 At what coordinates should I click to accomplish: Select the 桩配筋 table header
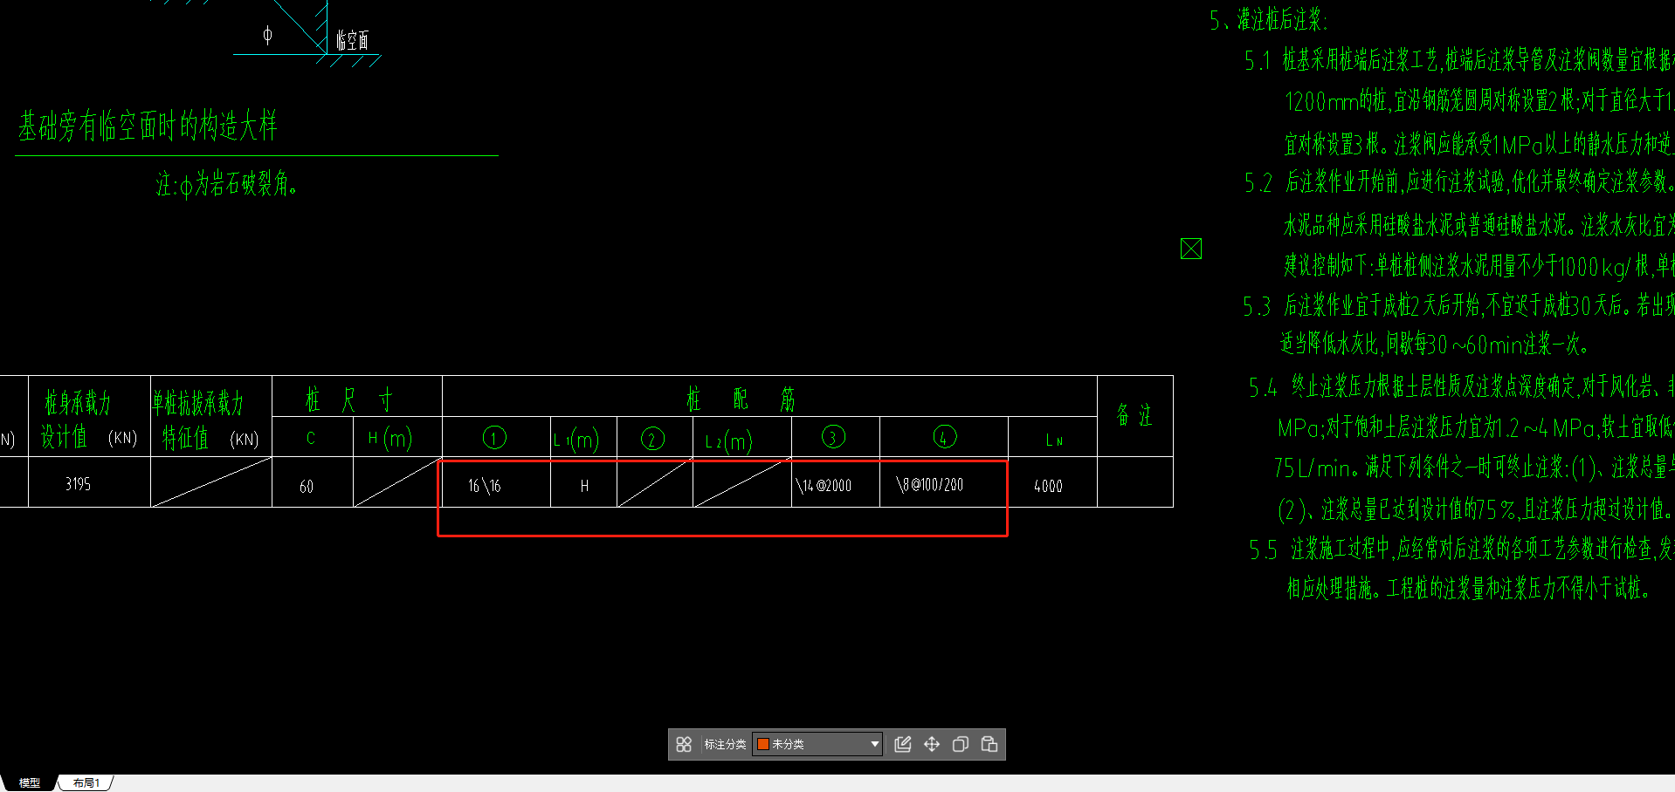click(741, 399)
